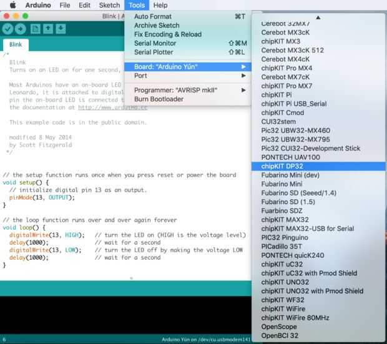The height and width of the screenshot is (344, 387).
Task: Select chipKIT MAX32-USB for Serial board
Action: [318, 229]
